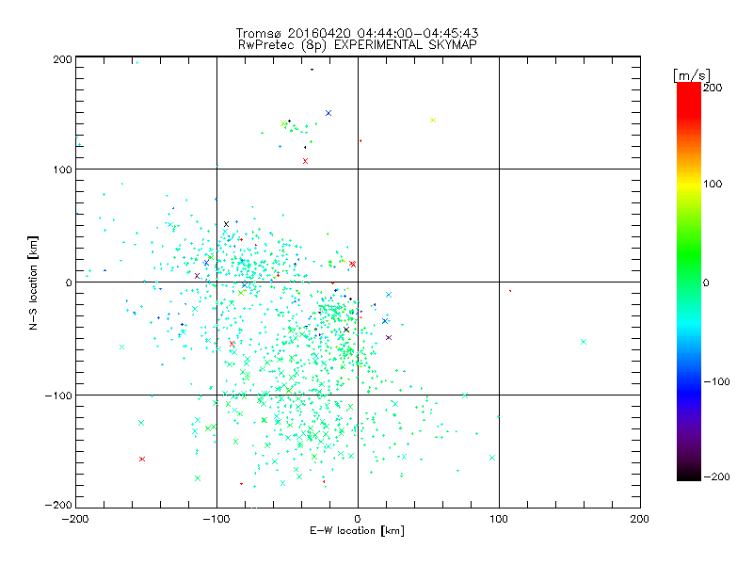Click the colorbar '-200' label

pos(716,476)
